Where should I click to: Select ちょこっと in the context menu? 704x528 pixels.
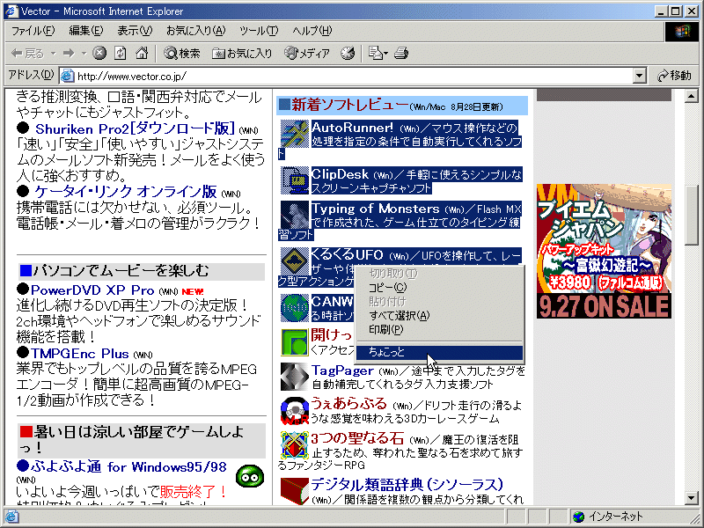(x=439, y=352)
